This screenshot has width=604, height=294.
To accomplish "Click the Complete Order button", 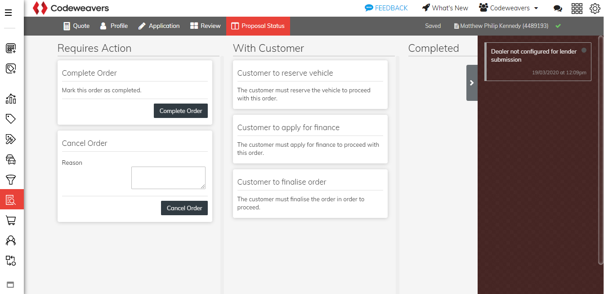I will click(x=181, y=111).
